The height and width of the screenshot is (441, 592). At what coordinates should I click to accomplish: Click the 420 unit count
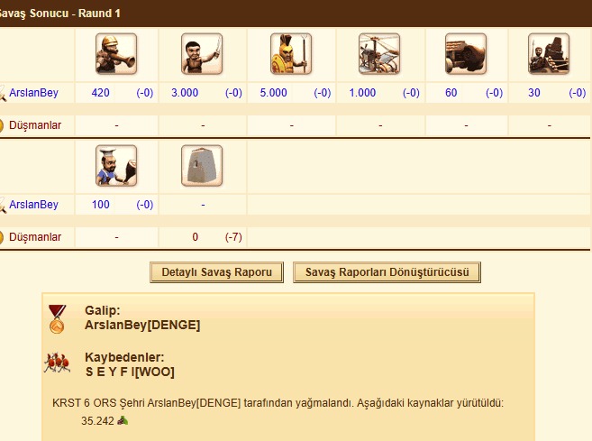click(x=100, y=93)
